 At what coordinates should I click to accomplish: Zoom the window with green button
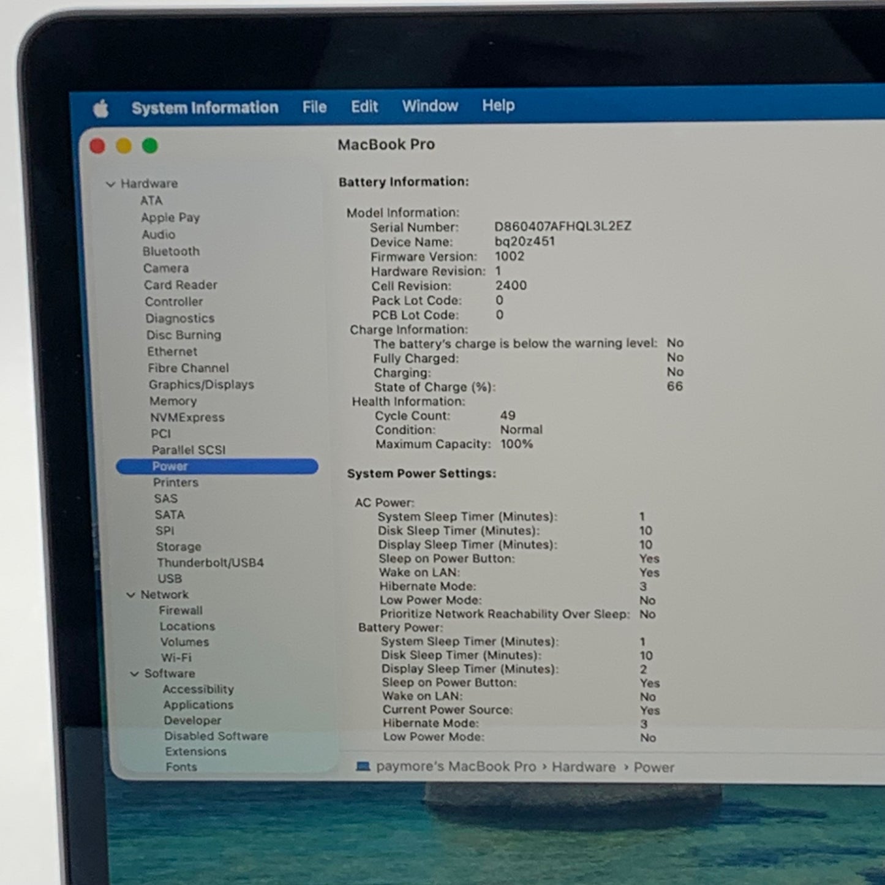point(150,146)
